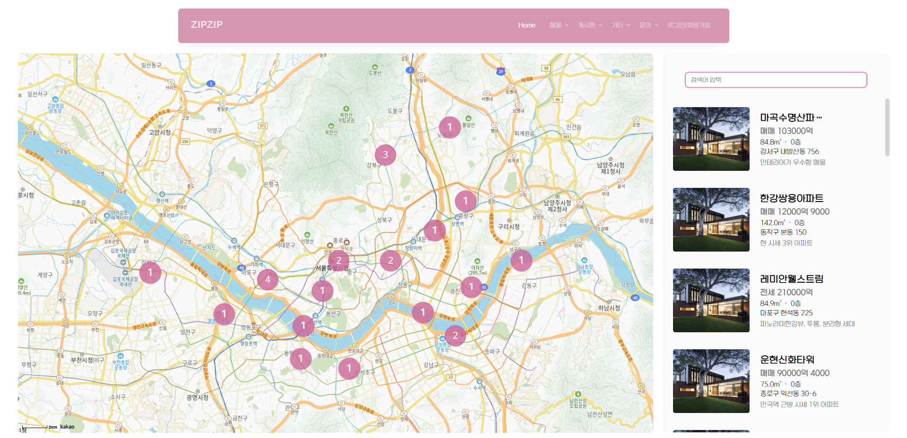Click the marker 1 above 용산구
This screenshot has width=907, height=438.
point(322,291)
